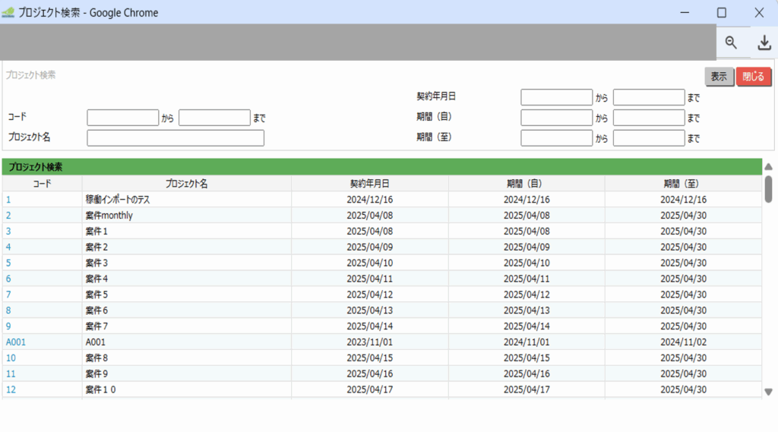Click the コード to (まで) input field
The image size is (778, 432).
(214, 118)
